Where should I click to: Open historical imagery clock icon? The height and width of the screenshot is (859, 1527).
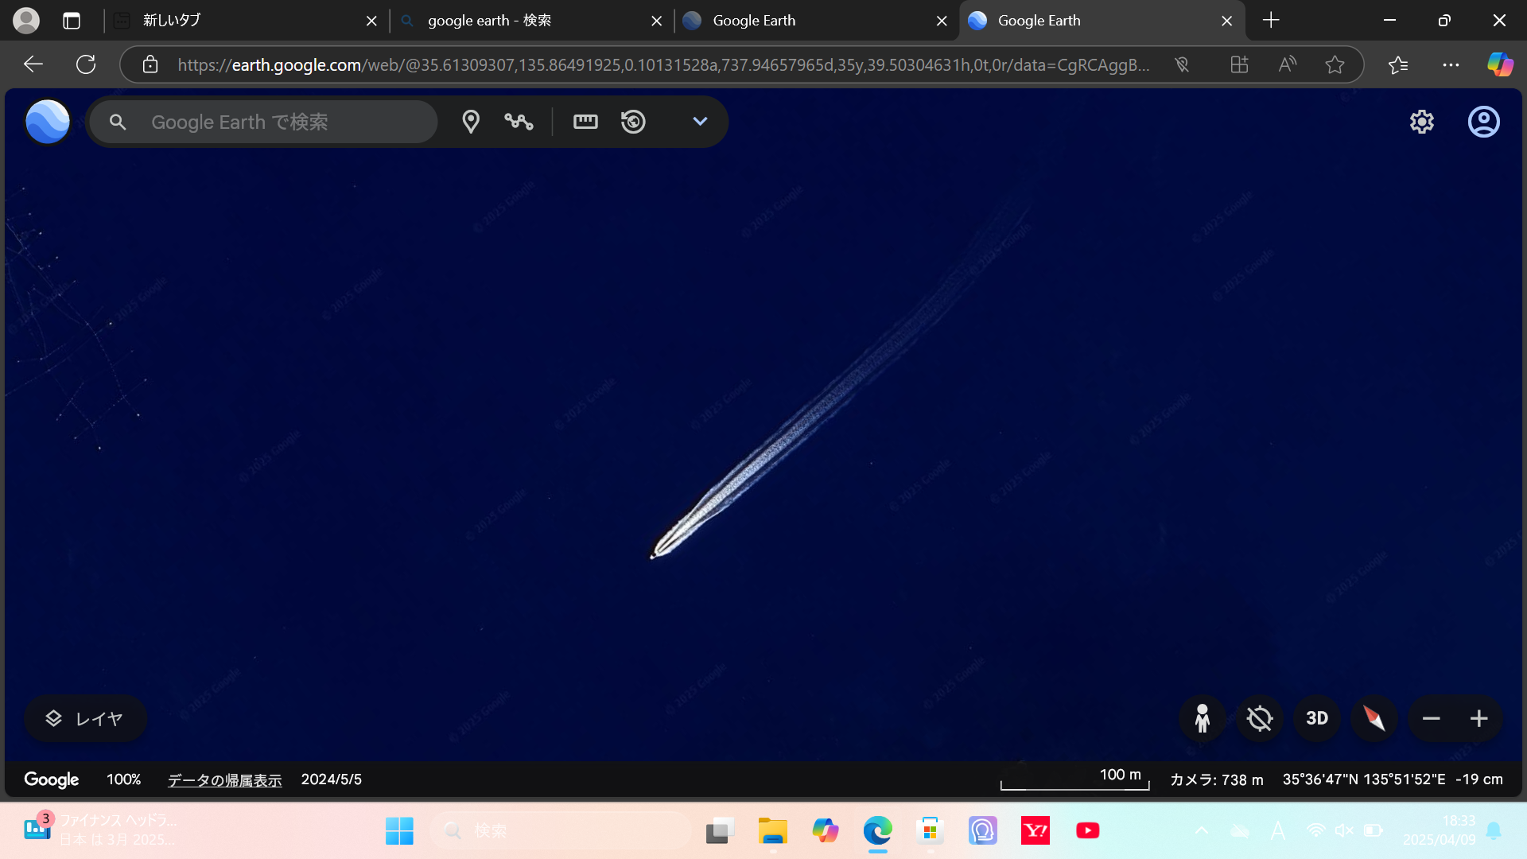point(633,122)
